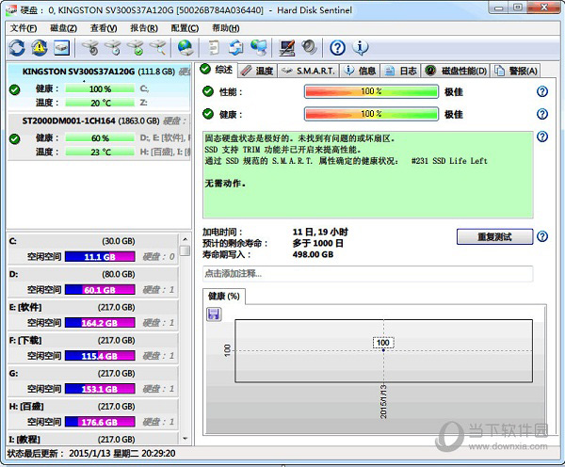This screenshot has height=467, width=565.
Task: Open the 帮助(H) menu
Action: (x=226, y=28)
